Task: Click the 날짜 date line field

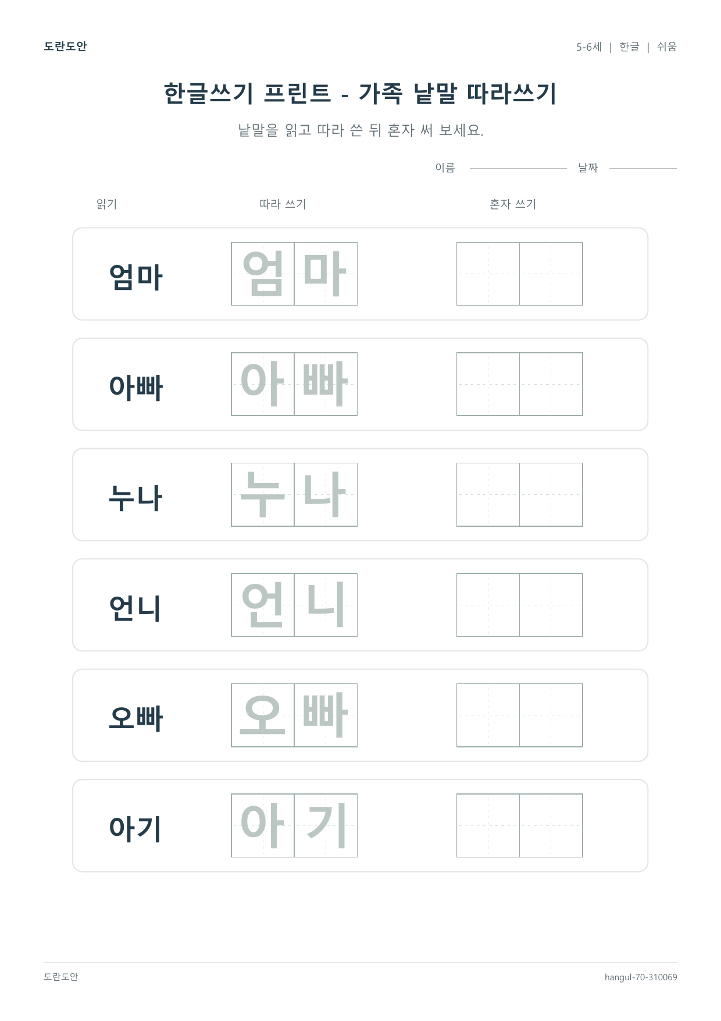Action: [643, 168]
